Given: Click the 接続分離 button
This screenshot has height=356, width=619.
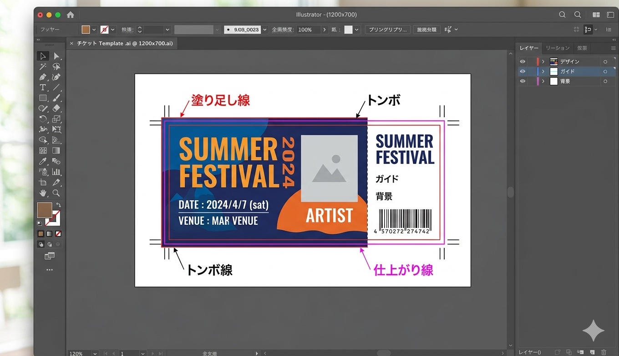Looking at the screenshot, I should [426, 30].
